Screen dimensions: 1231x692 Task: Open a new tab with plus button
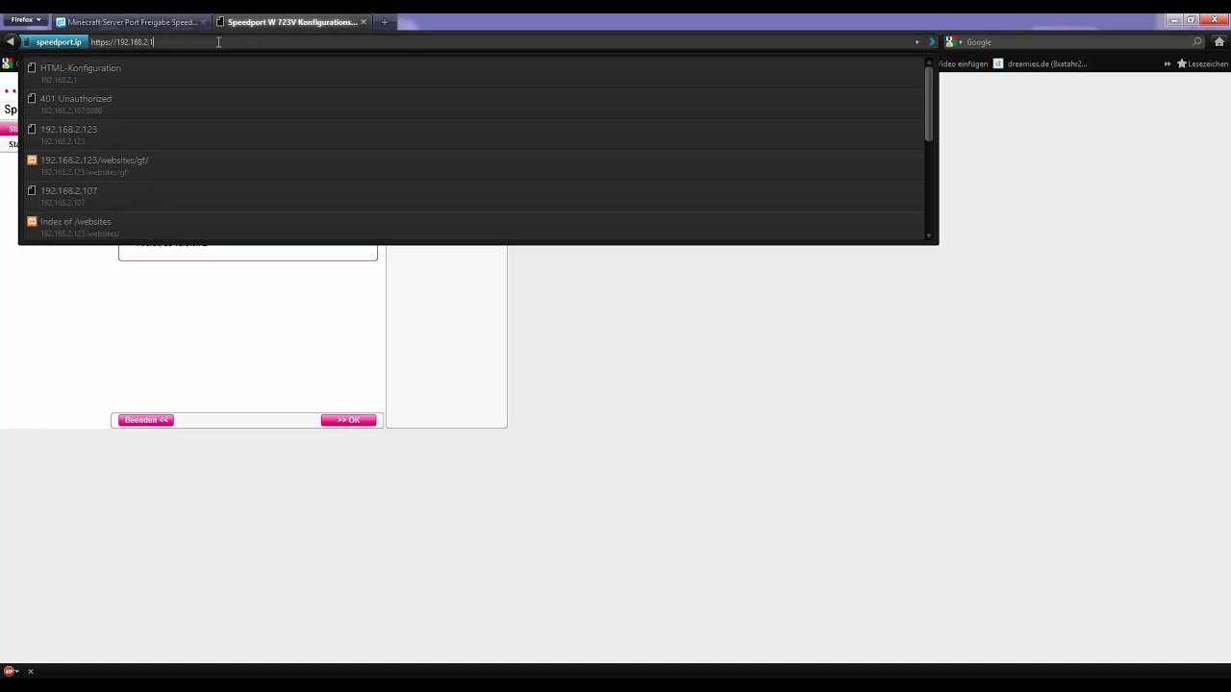(x=384, y=22)
